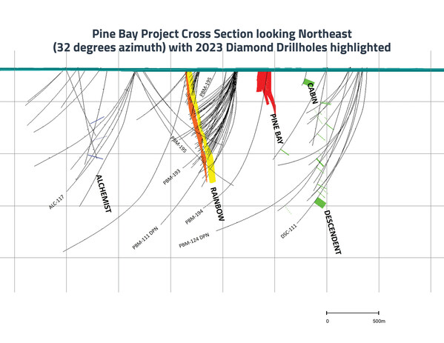Viewport: 444px width, 343px height.
Task: Select the PBM-193 drillhole label
Action: coord(172,177)
